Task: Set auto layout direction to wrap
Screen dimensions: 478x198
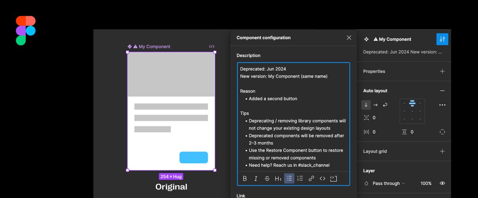Action: (x=385, y=105)
